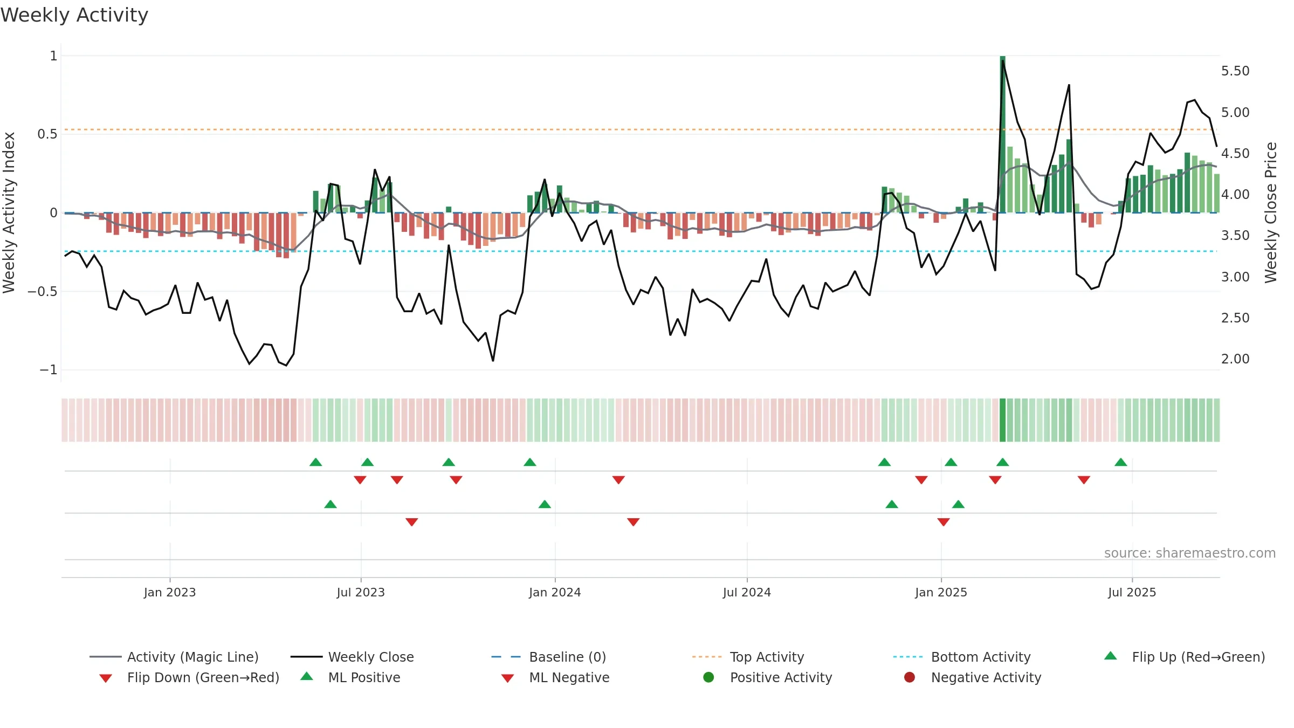Click the Flip Down red triangle legend icon
Viewport: 1294px width, 728px height.
[106, 678]
